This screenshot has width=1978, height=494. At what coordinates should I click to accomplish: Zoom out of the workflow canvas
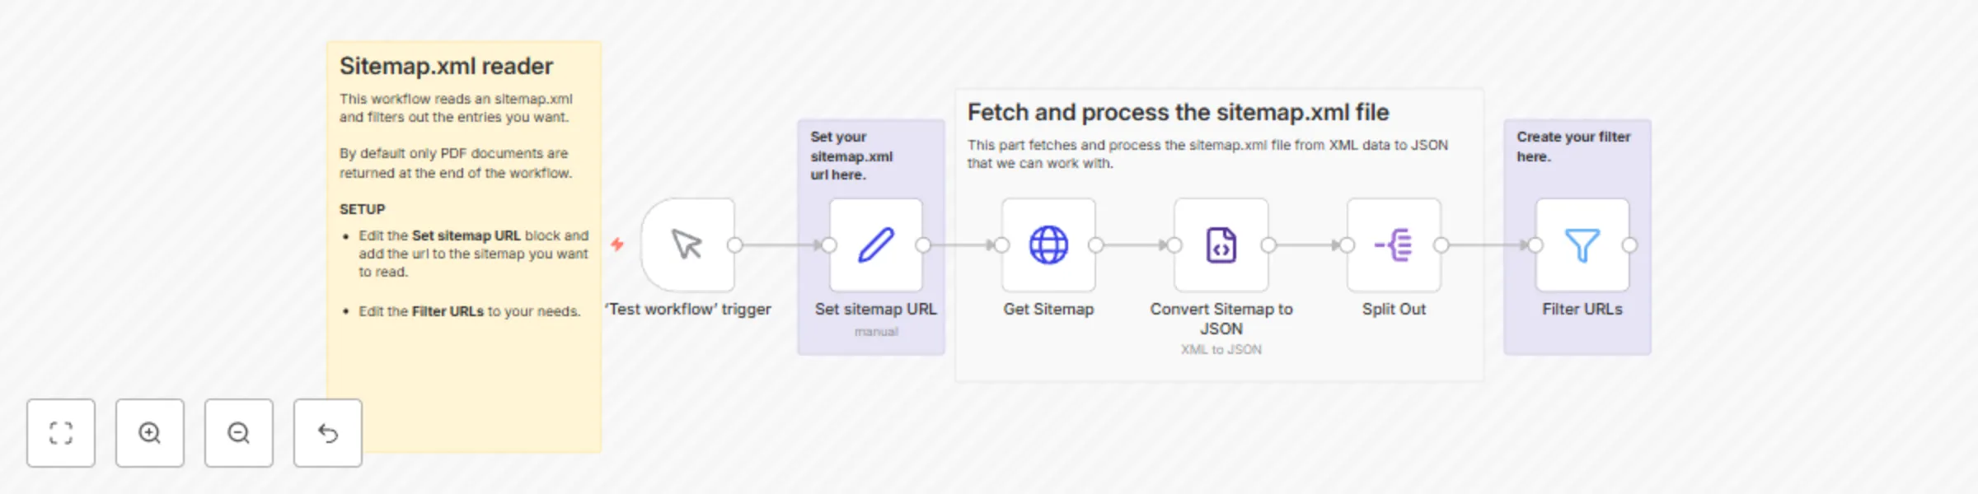pos(238,433)
